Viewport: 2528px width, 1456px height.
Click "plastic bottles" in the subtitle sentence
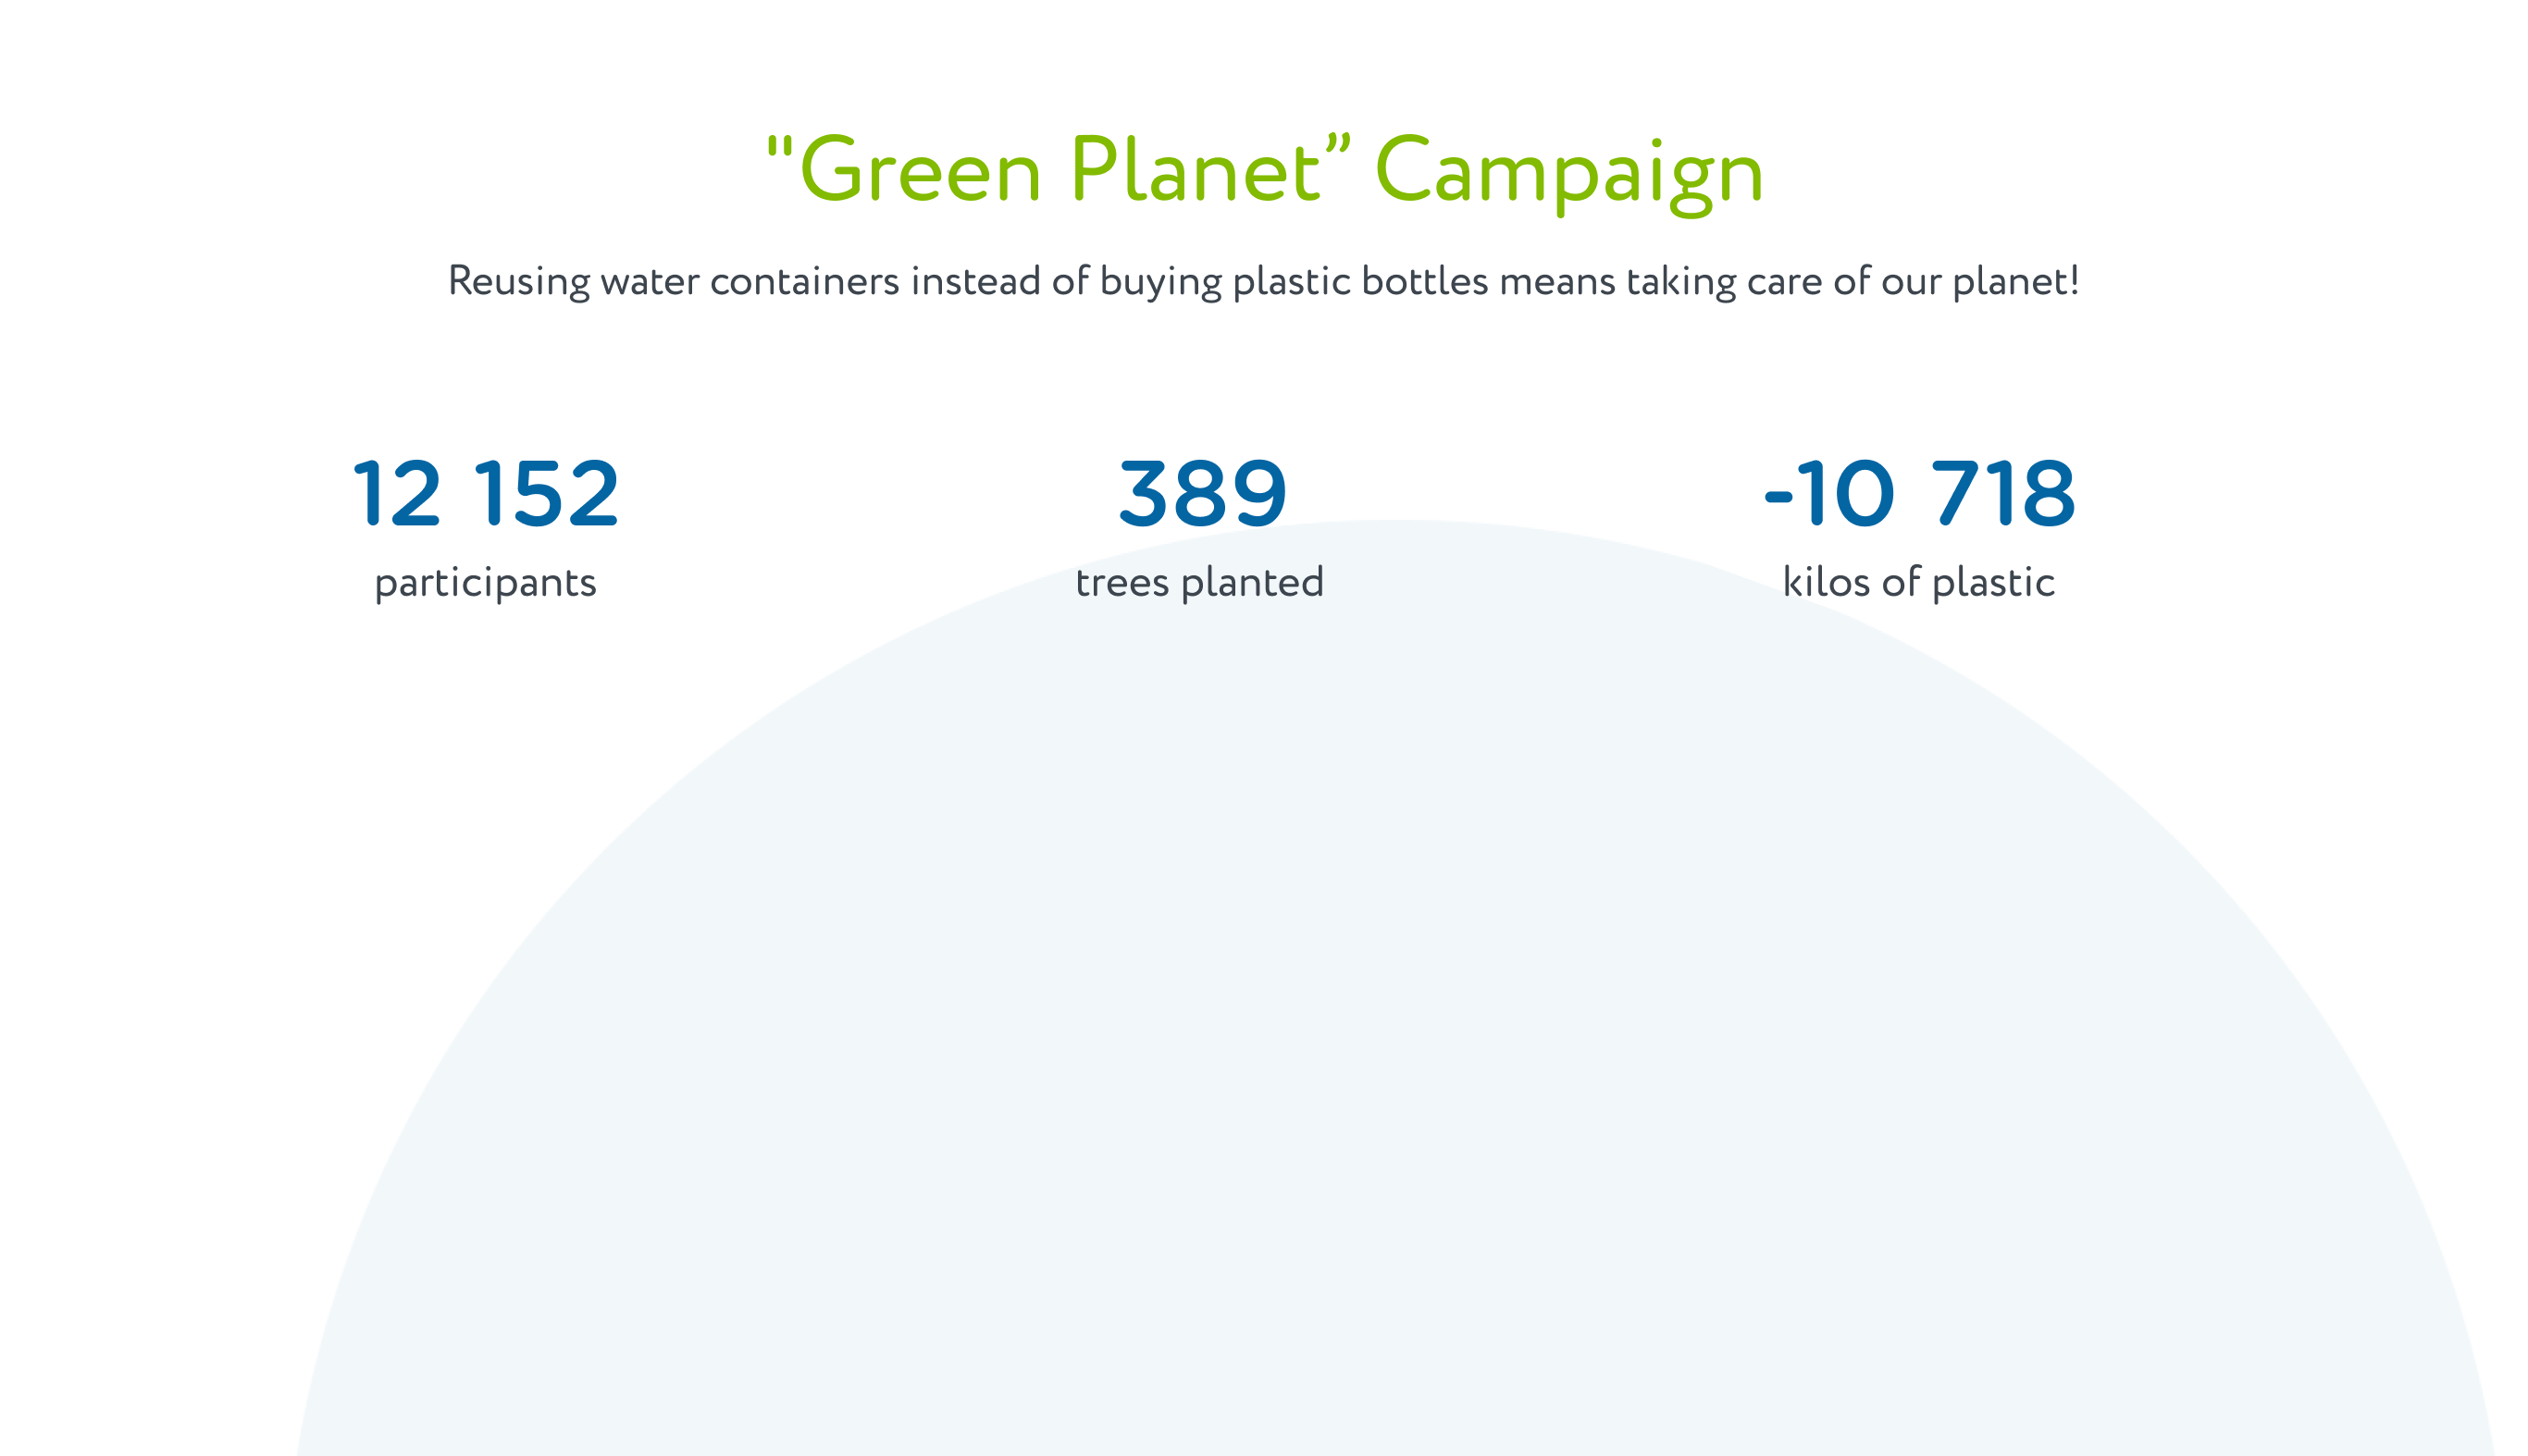click(1360, 281)
